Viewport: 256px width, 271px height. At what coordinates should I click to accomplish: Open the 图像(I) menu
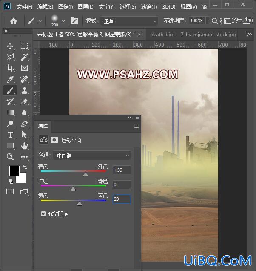[x=65, y=7]
